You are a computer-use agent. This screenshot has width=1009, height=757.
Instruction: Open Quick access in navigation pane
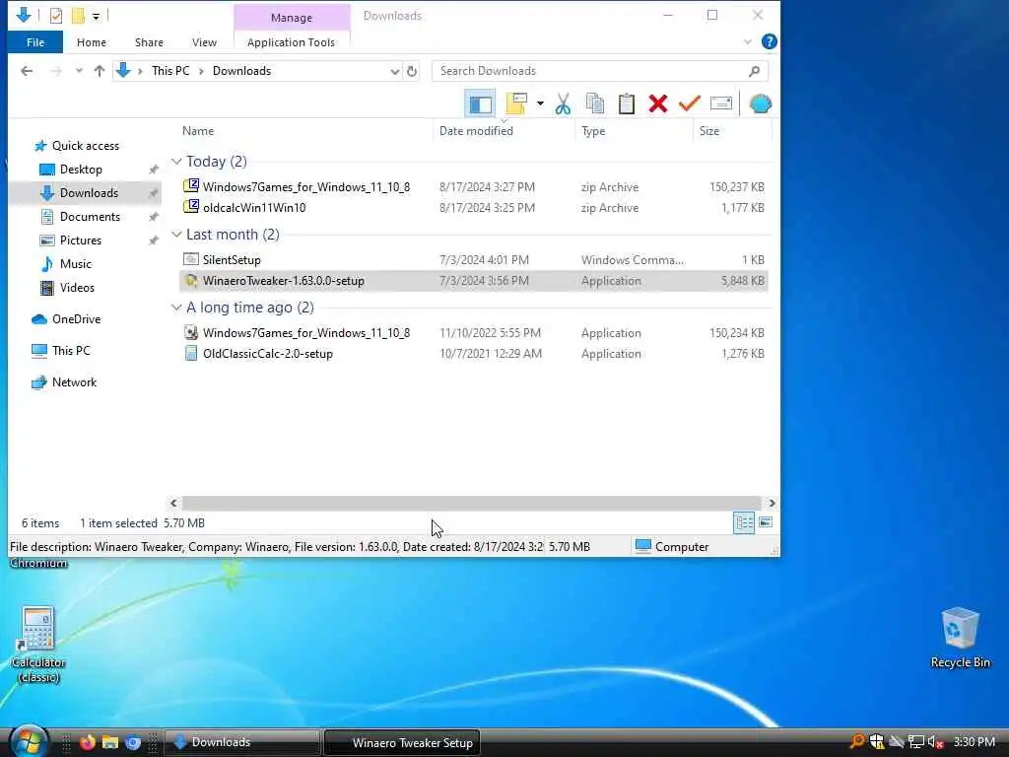click(x=86, y=146)
